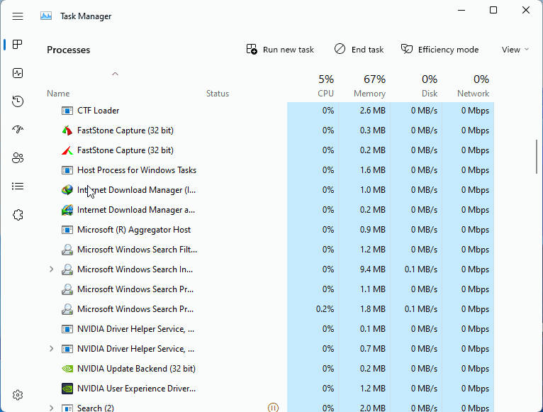Click the sort arrow above Name column
This screenshot has width=543, height=412.
[116, 74]
